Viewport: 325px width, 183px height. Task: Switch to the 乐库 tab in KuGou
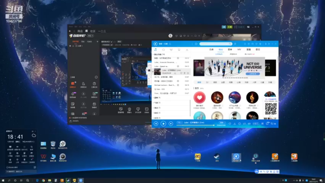pos(211,50)
